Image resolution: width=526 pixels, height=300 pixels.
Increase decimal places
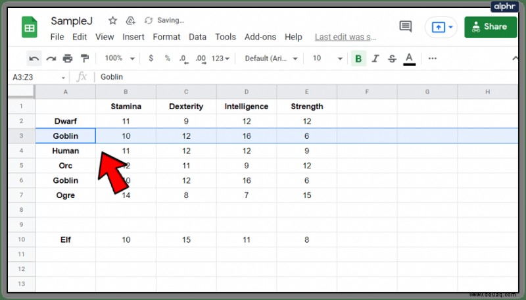click(x=201, y=59)
